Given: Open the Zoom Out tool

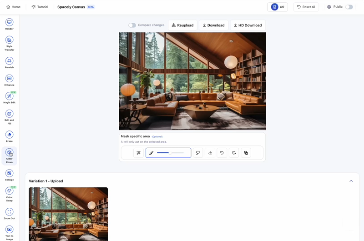Looking at the screenshot, I should click(x=9, y=212).
